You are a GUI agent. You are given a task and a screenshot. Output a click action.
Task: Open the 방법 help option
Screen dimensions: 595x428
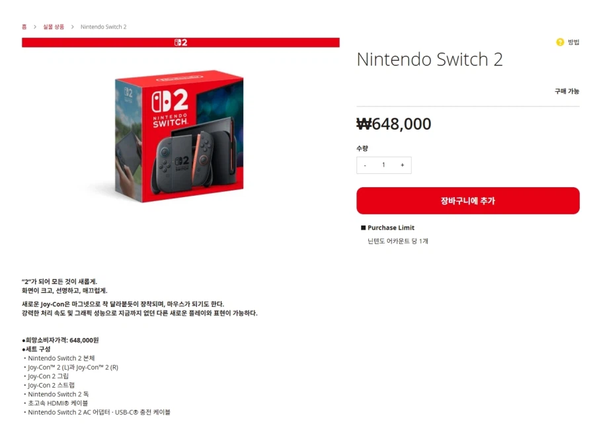(572, 42)
